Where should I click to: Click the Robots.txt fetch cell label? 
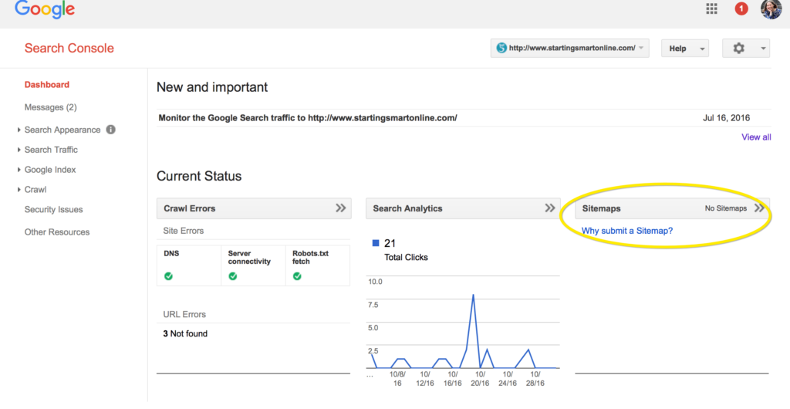tap(310, 258)
